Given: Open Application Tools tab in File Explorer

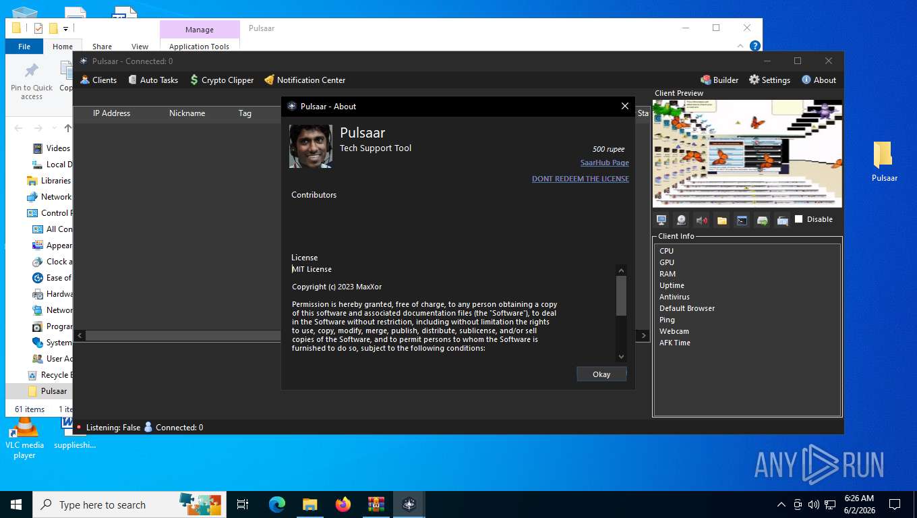Looking at the screenshot, I should coord(200,47).
